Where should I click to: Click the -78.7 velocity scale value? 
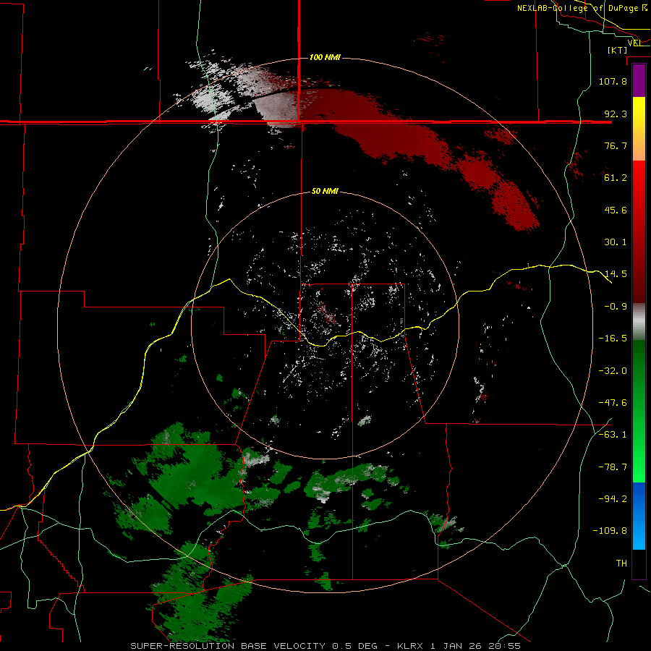[x=613, y=467]
